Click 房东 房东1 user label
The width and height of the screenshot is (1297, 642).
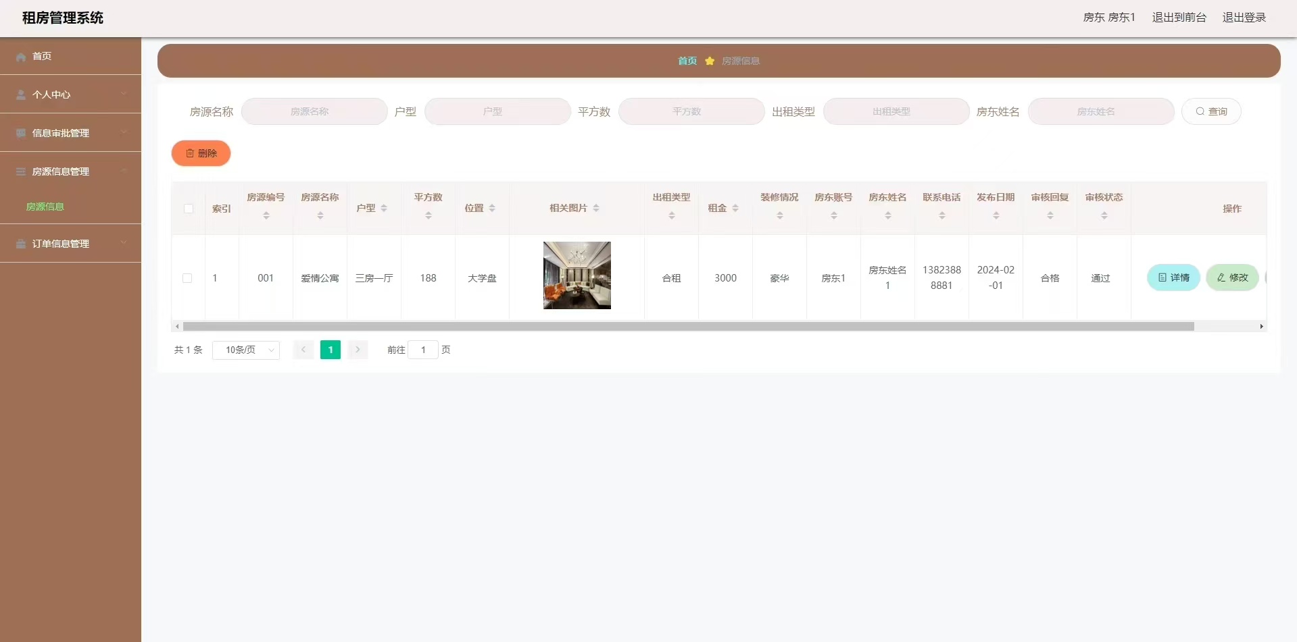(x=1109, y=18)
